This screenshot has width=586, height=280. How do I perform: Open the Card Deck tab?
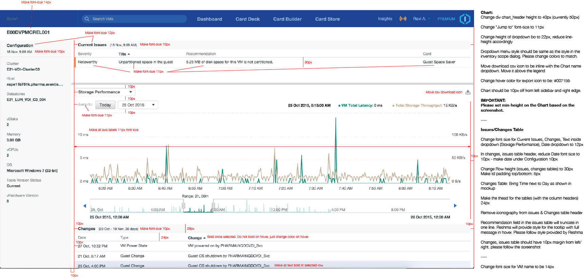coord(248,19)
